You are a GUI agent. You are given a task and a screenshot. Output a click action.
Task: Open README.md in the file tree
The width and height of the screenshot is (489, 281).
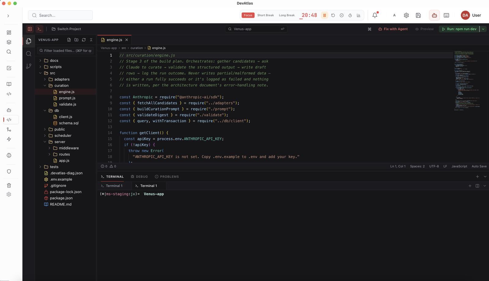61,204
